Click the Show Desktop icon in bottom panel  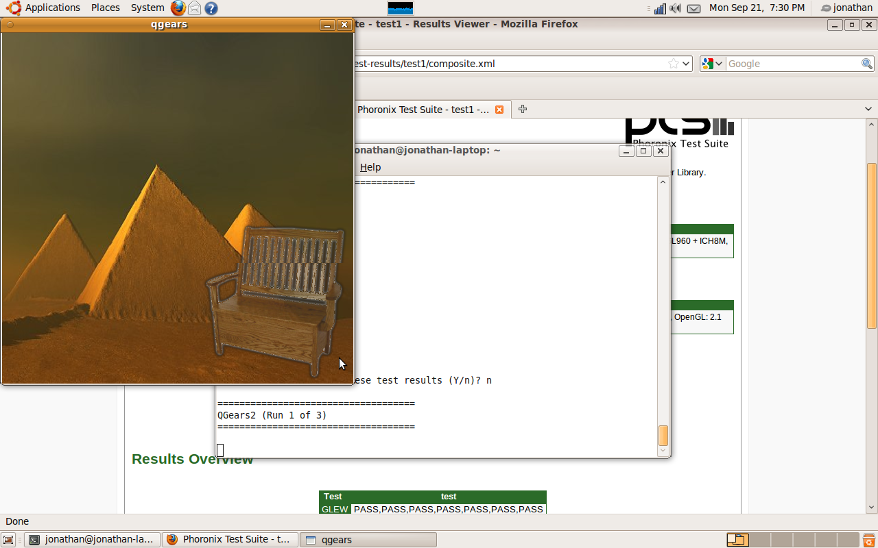[x=8, y=540]
